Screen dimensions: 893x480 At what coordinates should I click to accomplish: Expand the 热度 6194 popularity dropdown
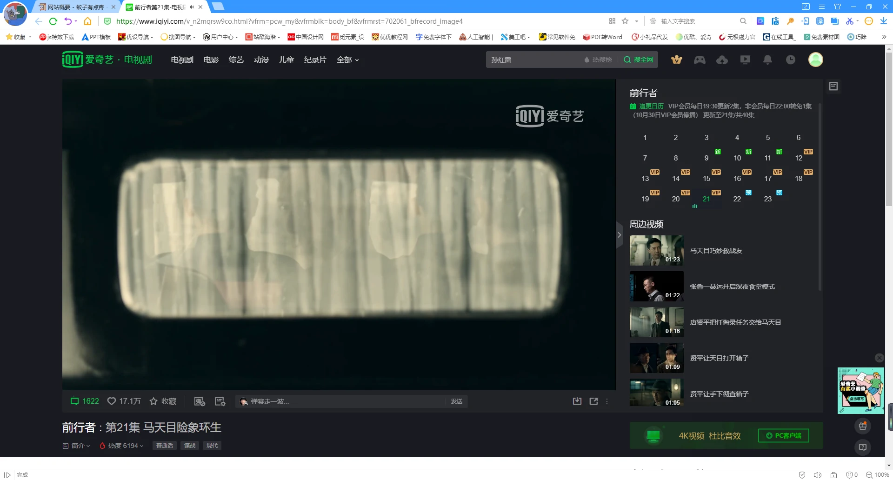(x=122, y=446)
